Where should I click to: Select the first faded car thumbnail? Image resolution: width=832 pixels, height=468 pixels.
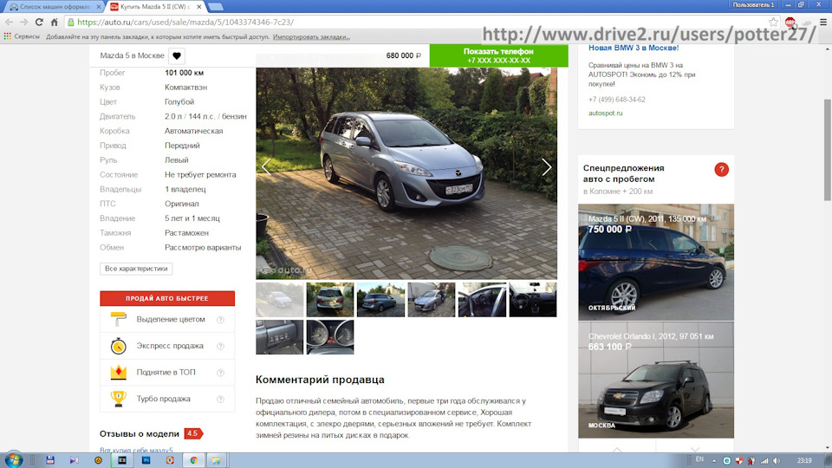point(280,300)
